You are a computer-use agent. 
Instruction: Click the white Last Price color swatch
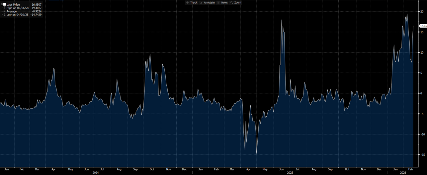(4, 5)
